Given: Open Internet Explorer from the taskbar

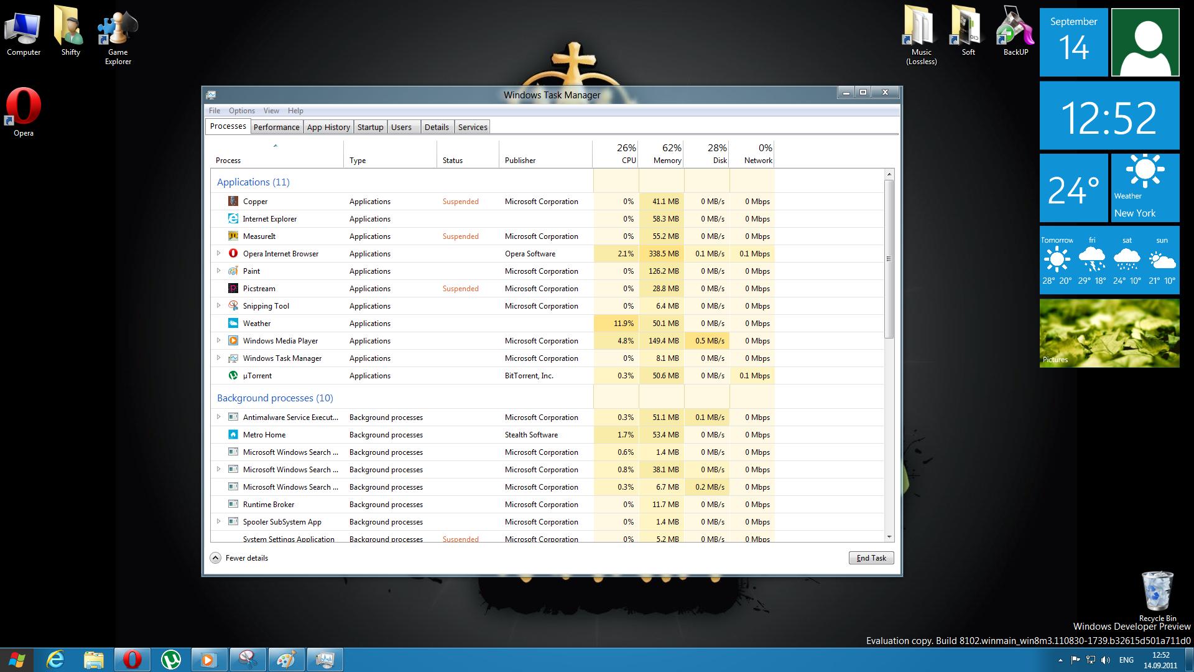Looking at the screenshot, I should pos(56,660).
